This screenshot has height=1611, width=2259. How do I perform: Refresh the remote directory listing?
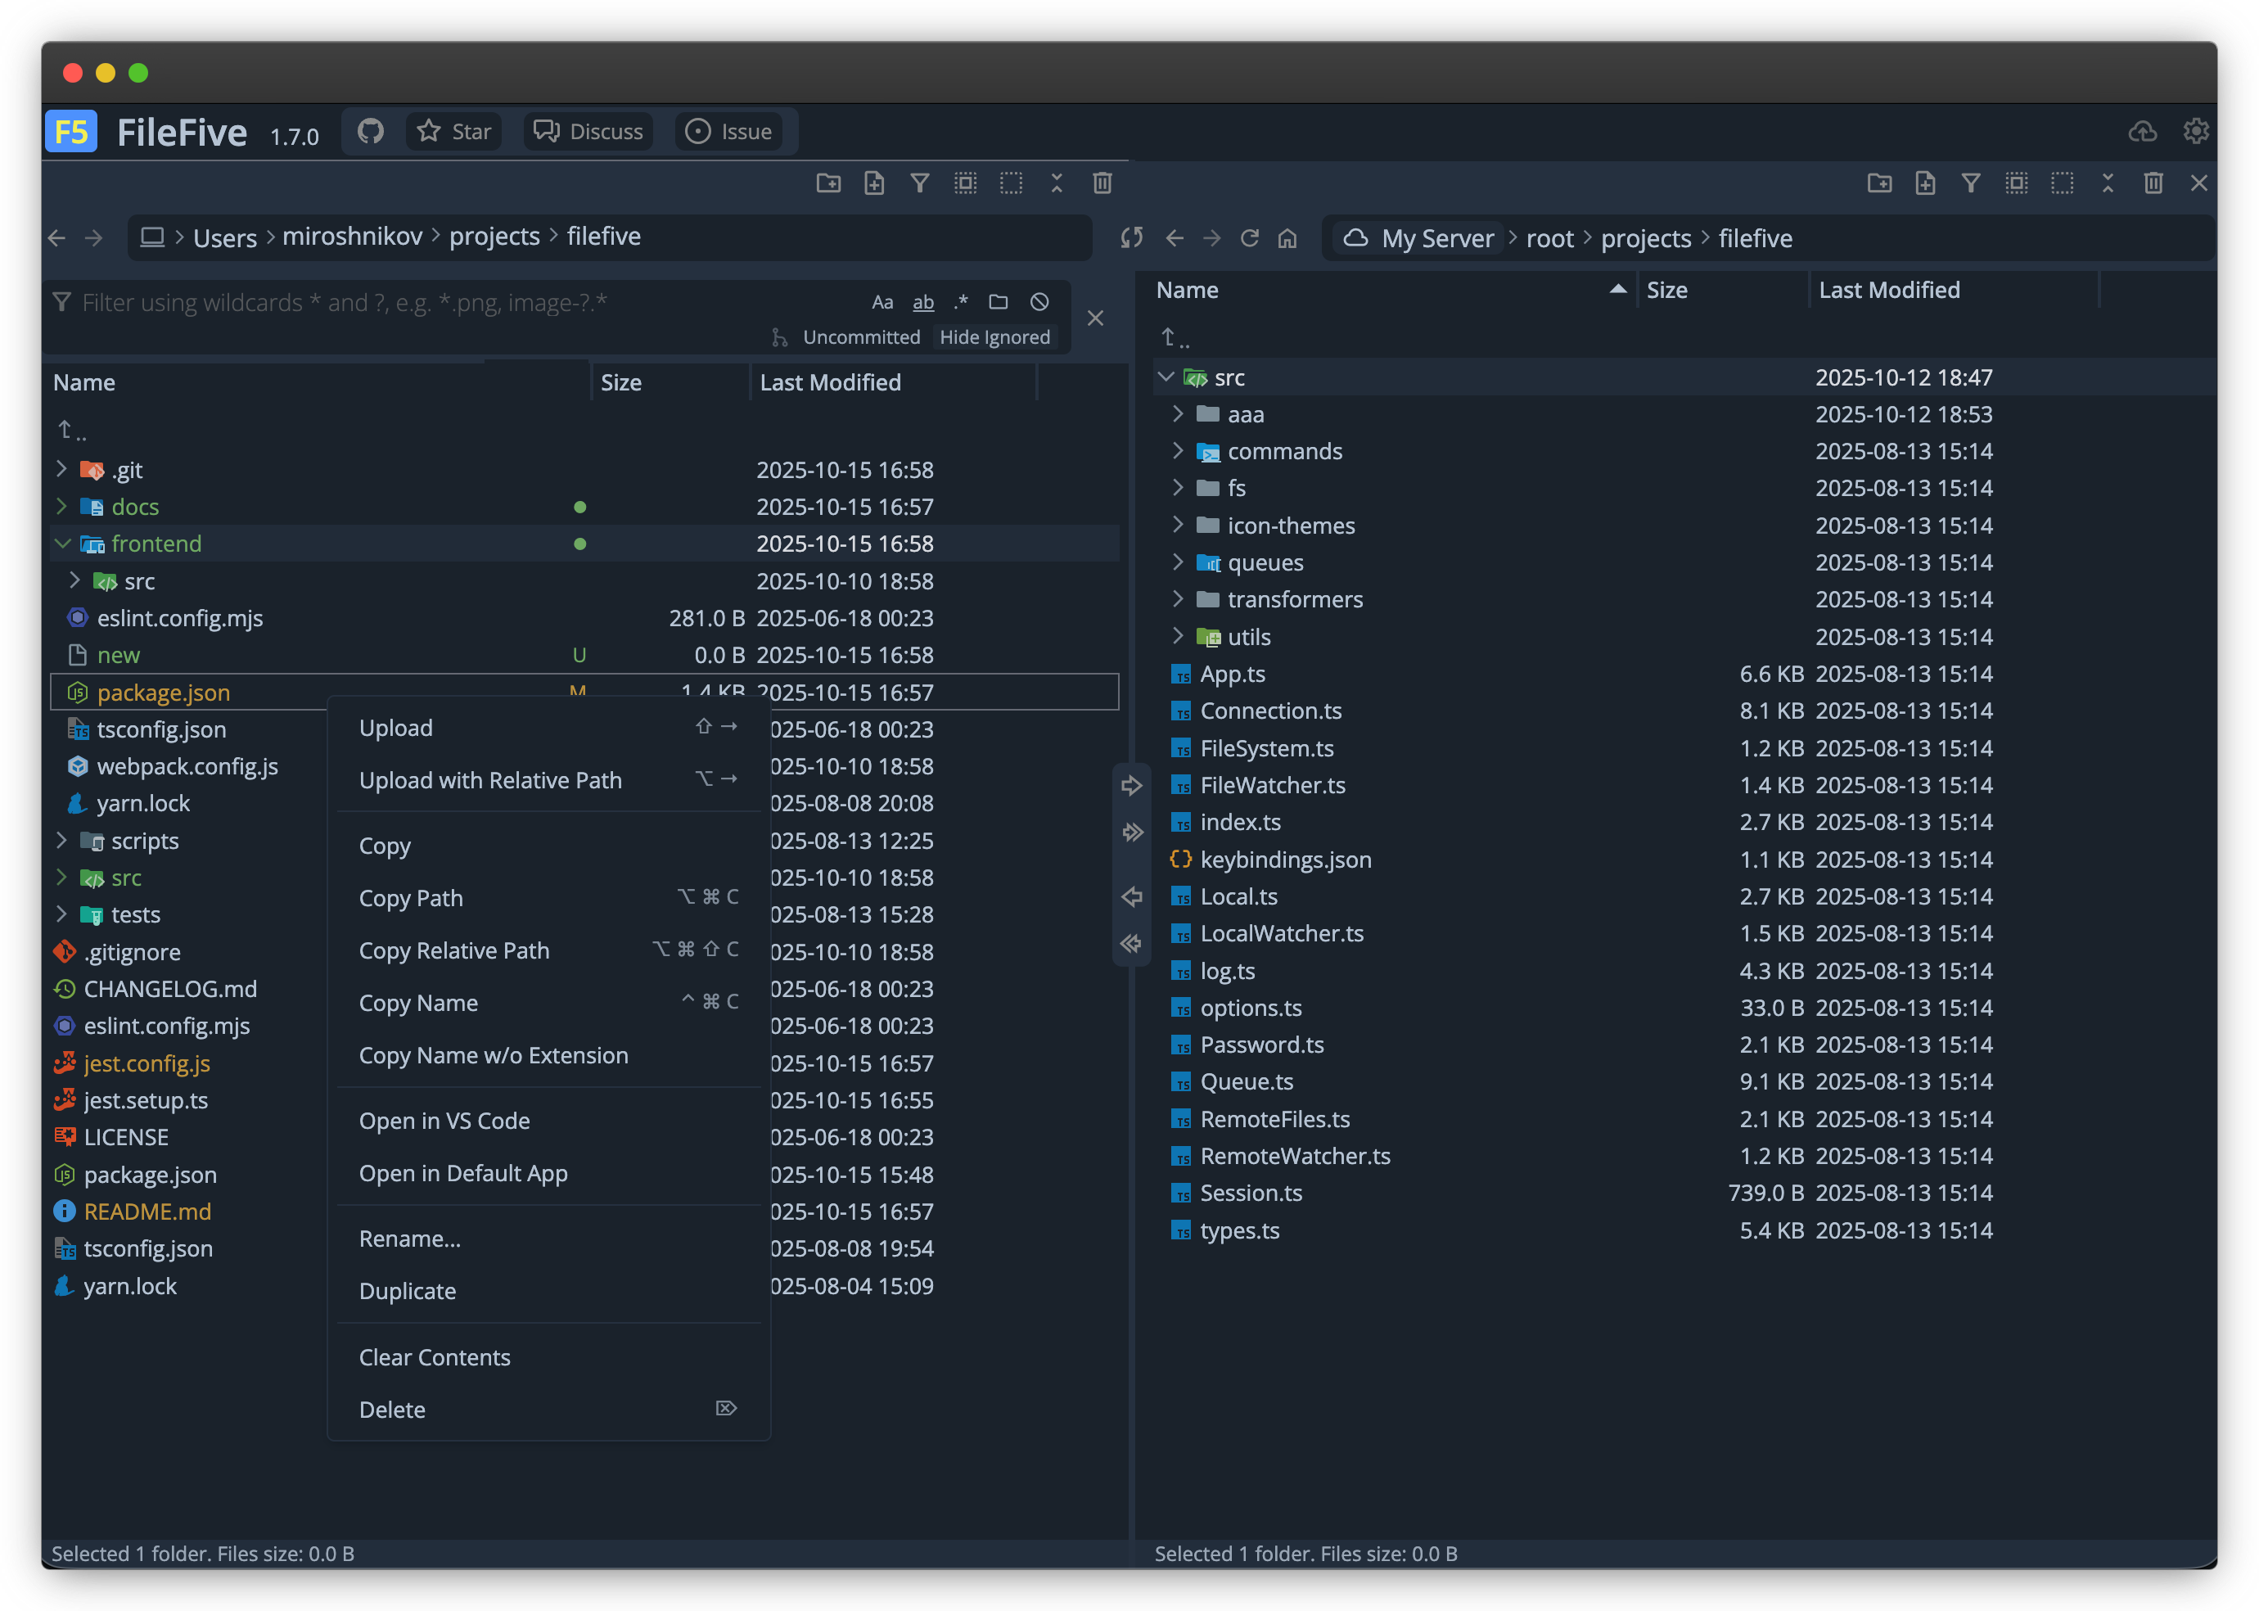(1250, 238)
